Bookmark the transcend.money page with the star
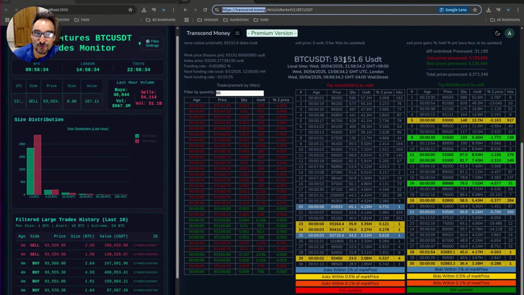Screen dimensions: 524x295 coord(475,10)
